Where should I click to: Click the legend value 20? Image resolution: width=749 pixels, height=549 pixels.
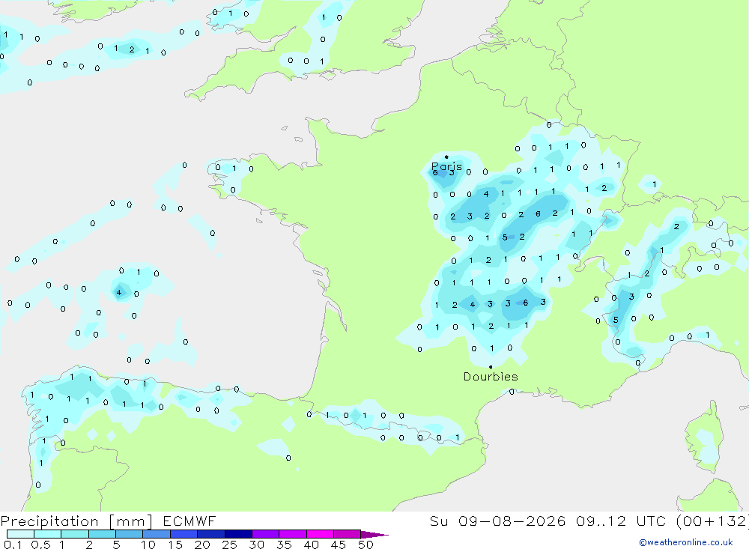[202, 545]
